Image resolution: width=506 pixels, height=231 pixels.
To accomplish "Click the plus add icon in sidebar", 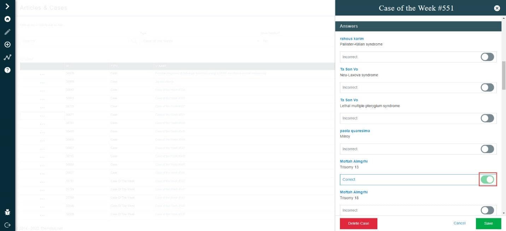I will pyautogui.click(x=7, y=45).
